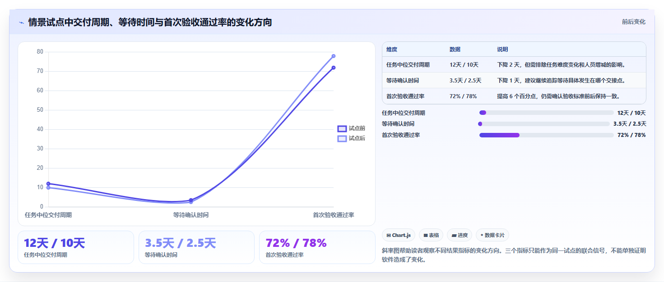Viewport: 664px width, 282px height.
Task: Click the 试点后 data point at 10
Action: click(48, 188)
